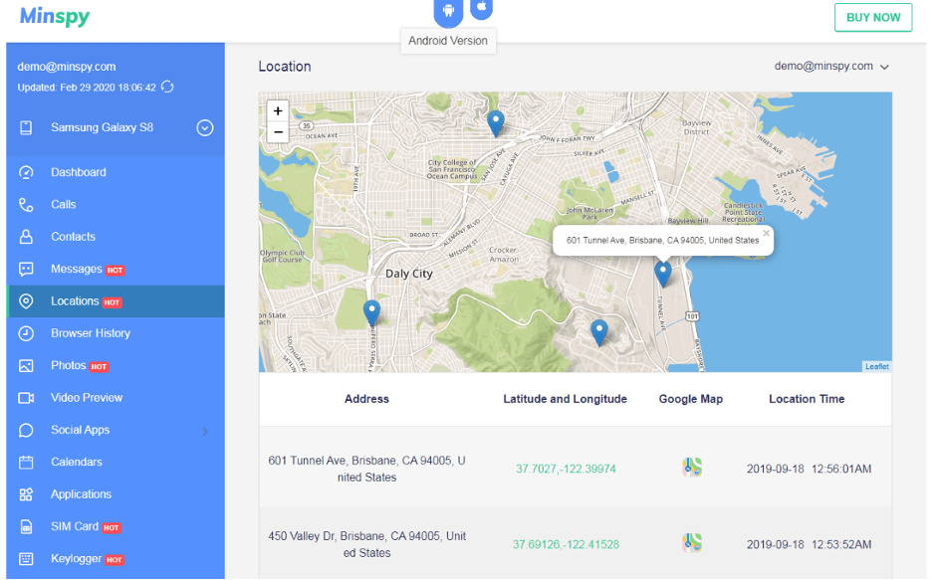
Task: Click the Address column header
Action: pos(366,399)
